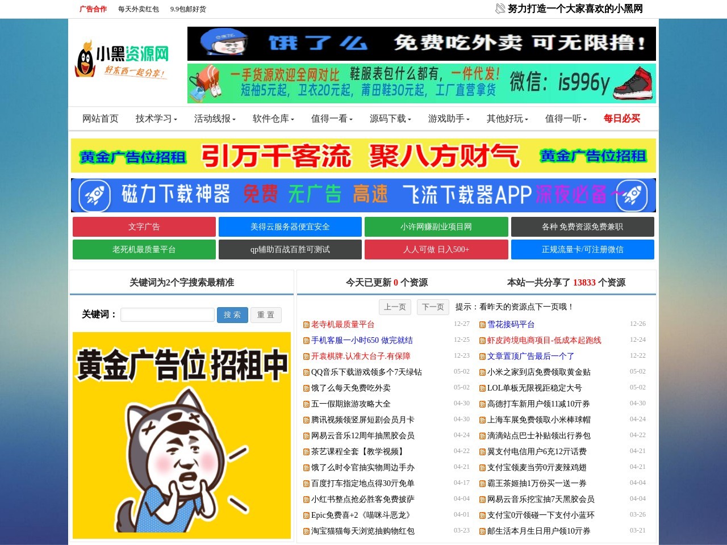727x545 pixels.
Task: Click the 黄金广告位招租中 sidebar image
Action: click(x=182, y=435)
